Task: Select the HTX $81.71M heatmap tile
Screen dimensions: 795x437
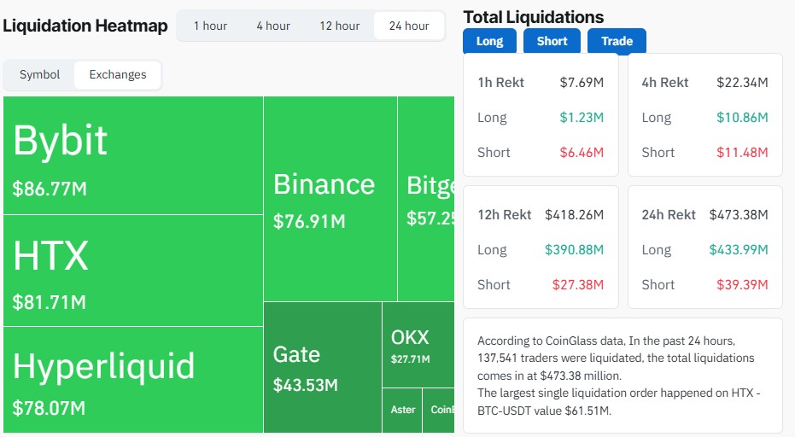Action: tap(133, 270)
